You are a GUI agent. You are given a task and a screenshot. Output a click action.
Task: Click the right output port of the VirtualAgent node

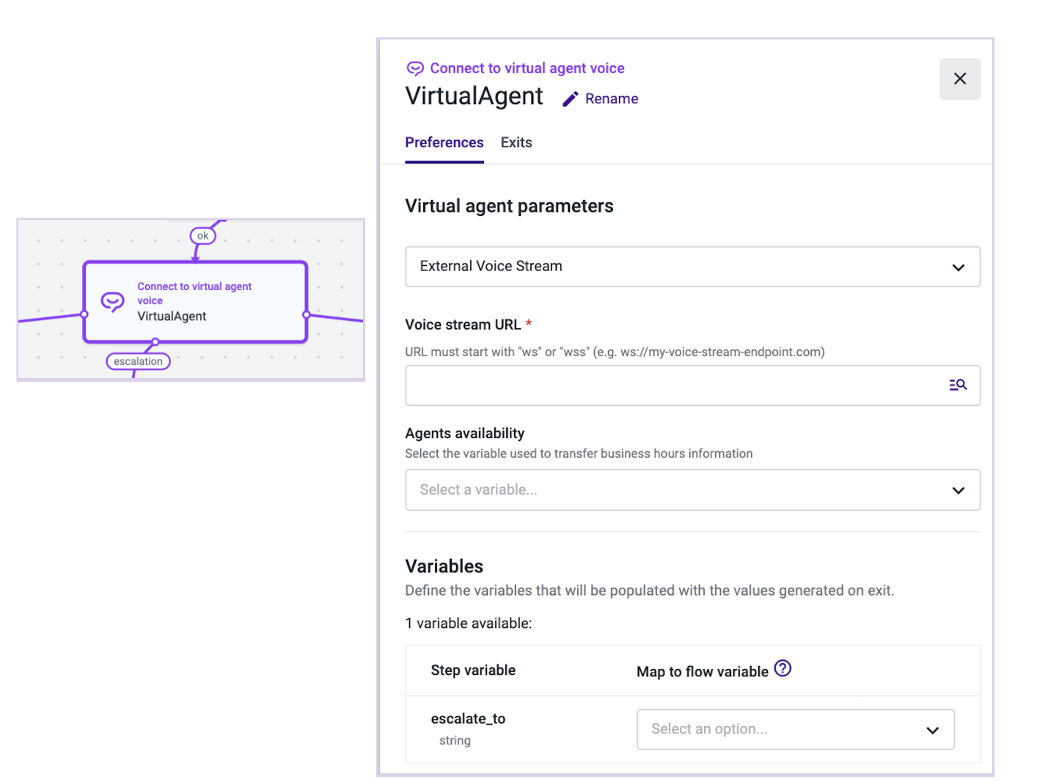coord(306,314)
